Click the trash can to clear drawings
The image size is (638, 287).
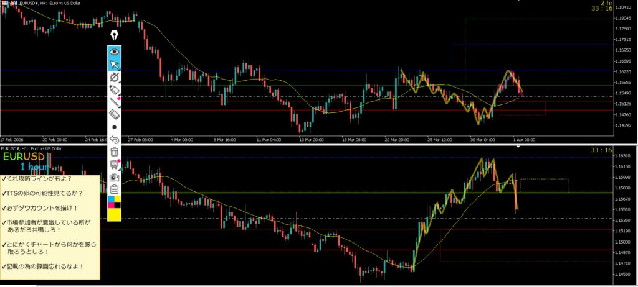[114, 152]
